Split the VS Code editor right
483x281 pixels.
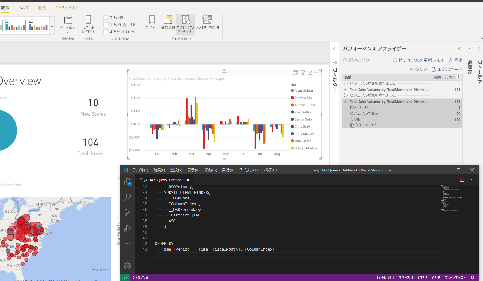[x=462, y=180]
